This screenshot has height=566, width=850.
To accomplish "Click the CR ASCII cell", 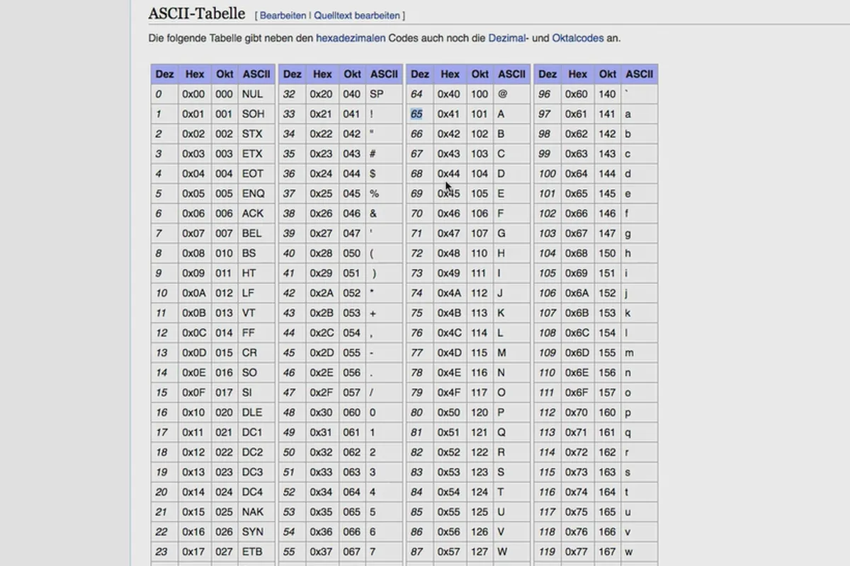I will coord(256,352).
